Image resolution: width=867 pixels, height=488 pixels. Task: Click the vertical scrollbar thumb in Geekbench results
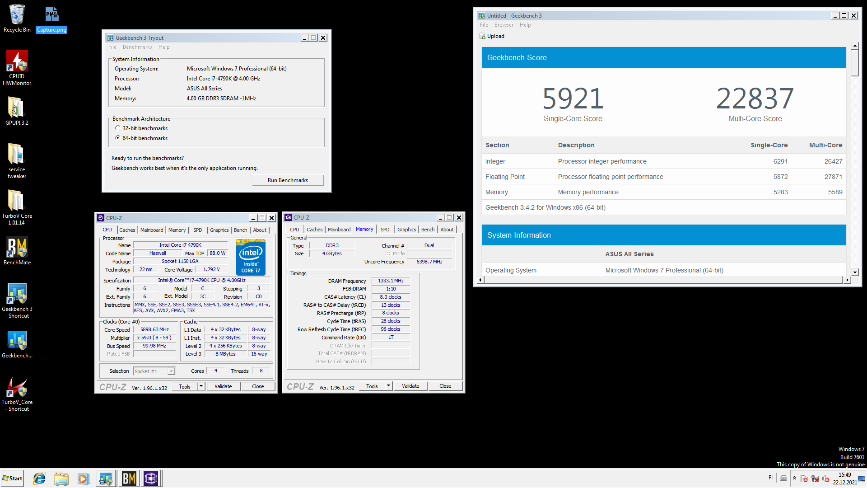(x=854, y=63)
